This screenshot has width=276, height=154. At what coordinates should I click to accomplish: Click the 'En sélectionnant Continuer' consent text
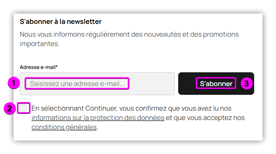coord(131,109)
